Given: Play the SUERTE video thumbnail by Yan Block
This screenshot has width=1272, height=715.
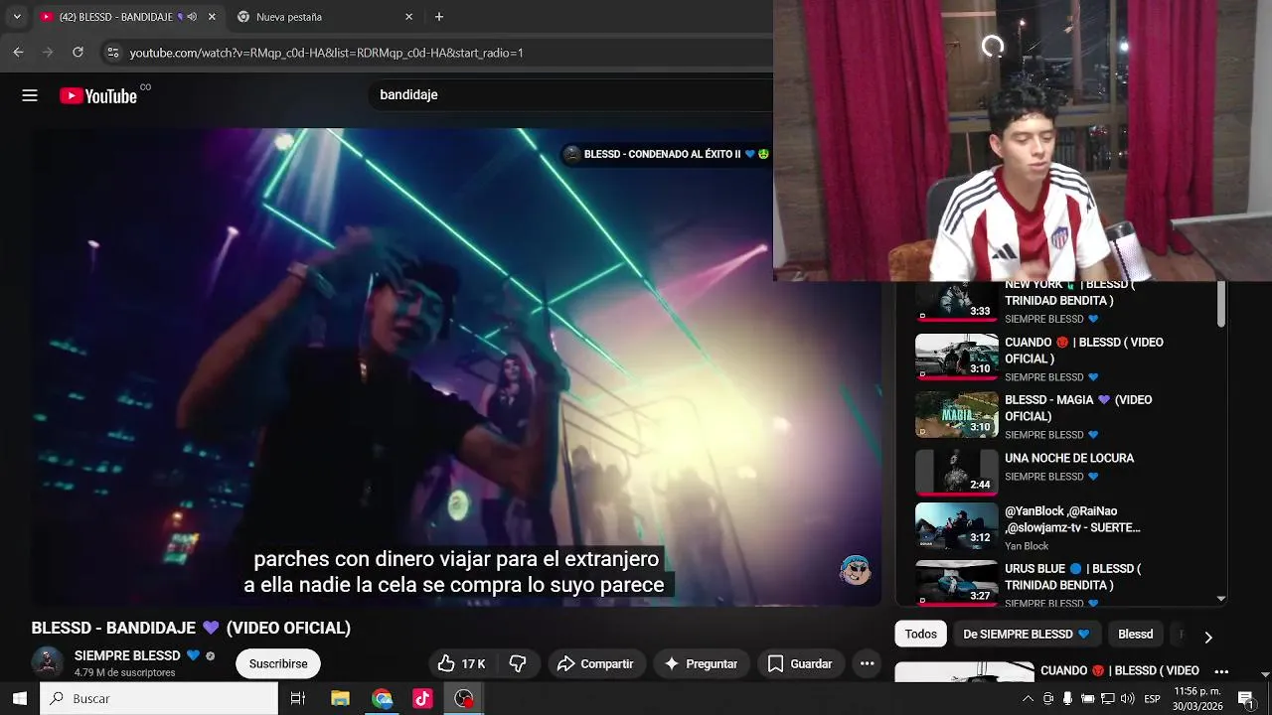Looking at the screenshot, I should 956,526.
